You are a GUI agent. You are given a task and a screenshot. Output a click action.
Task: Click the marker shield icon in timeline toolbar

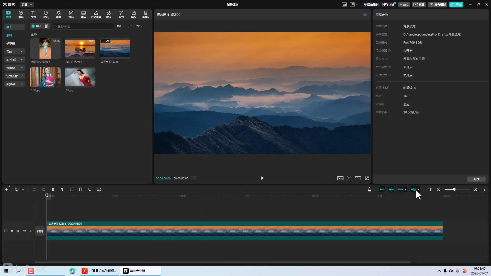(90, 189)
